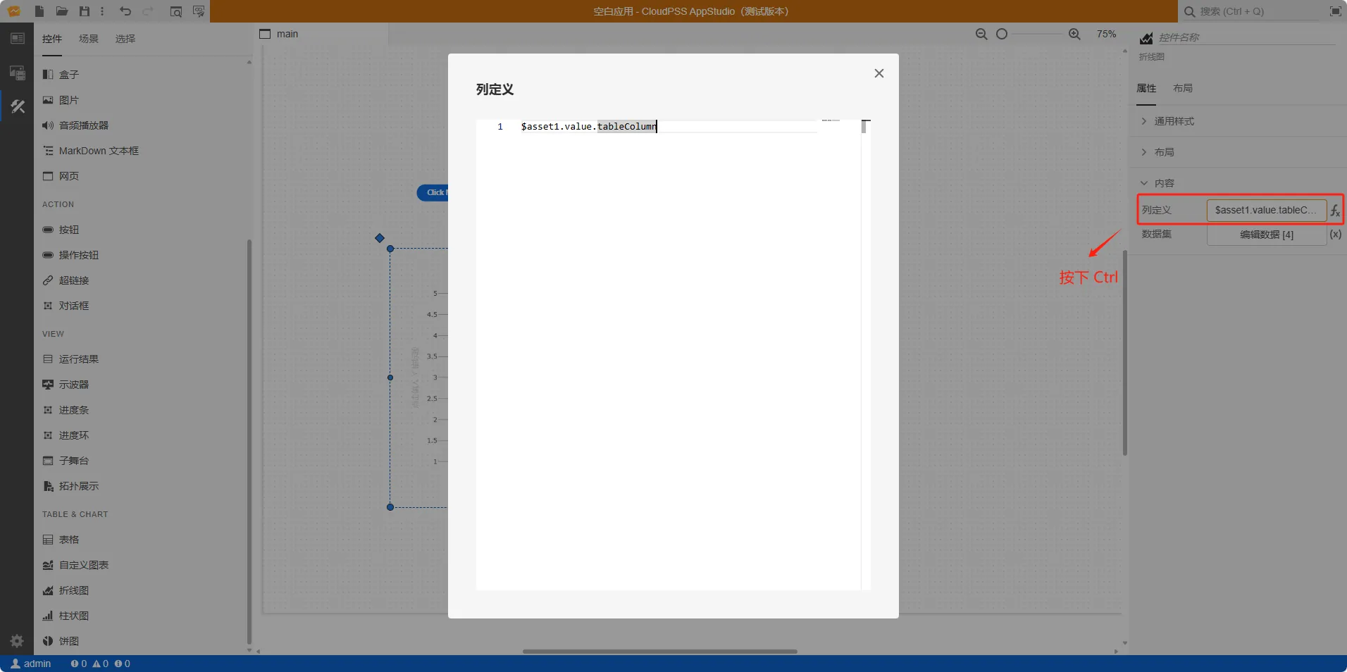This screenshot has height=672, width=1347.
Task: Click the admin user in status bar
Action: [31, 664]
